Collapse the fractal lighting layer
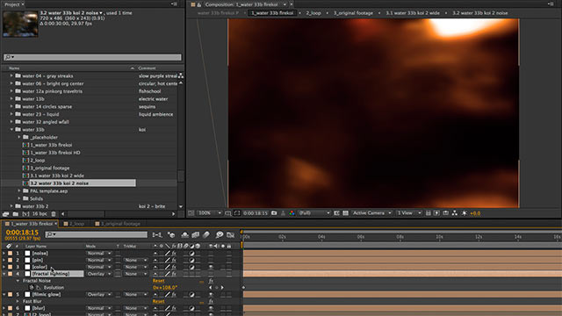 click(4, 274)
